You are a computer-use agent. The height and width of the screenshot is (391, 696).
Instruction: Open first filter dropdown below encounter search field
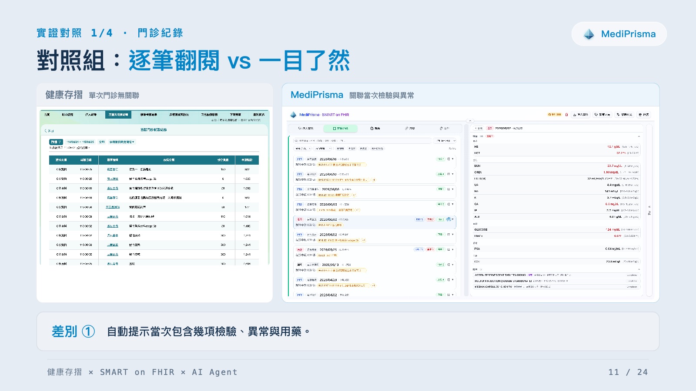pyautogui.click(x=303, y=149)
